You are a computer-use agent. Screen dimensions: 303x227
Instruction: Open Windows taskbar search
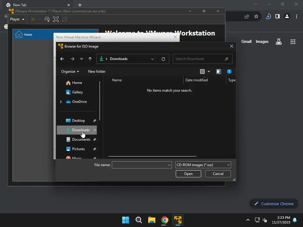pos(139,220)
